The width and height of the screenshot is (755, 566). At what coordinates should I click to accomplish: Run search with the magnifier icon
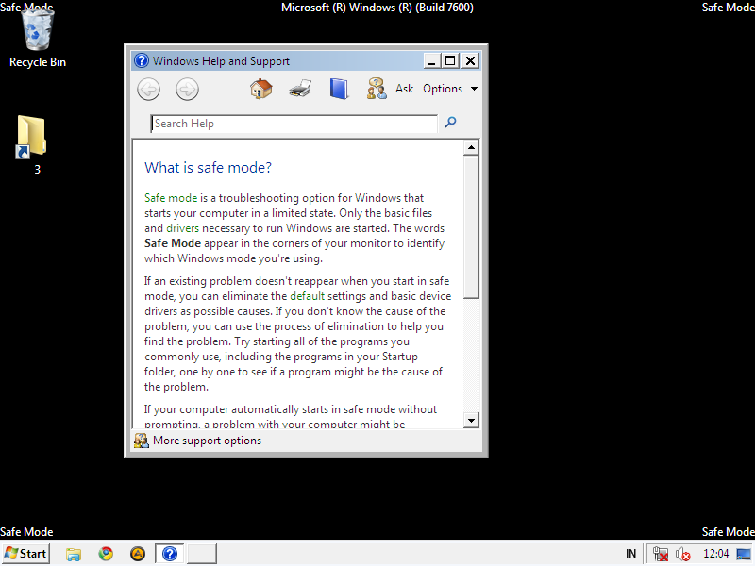click(450, 123)
